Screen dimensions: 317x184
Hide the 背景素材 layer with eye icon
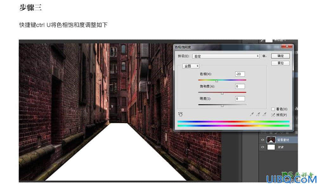pyautogui.click(x=262, y=140)
